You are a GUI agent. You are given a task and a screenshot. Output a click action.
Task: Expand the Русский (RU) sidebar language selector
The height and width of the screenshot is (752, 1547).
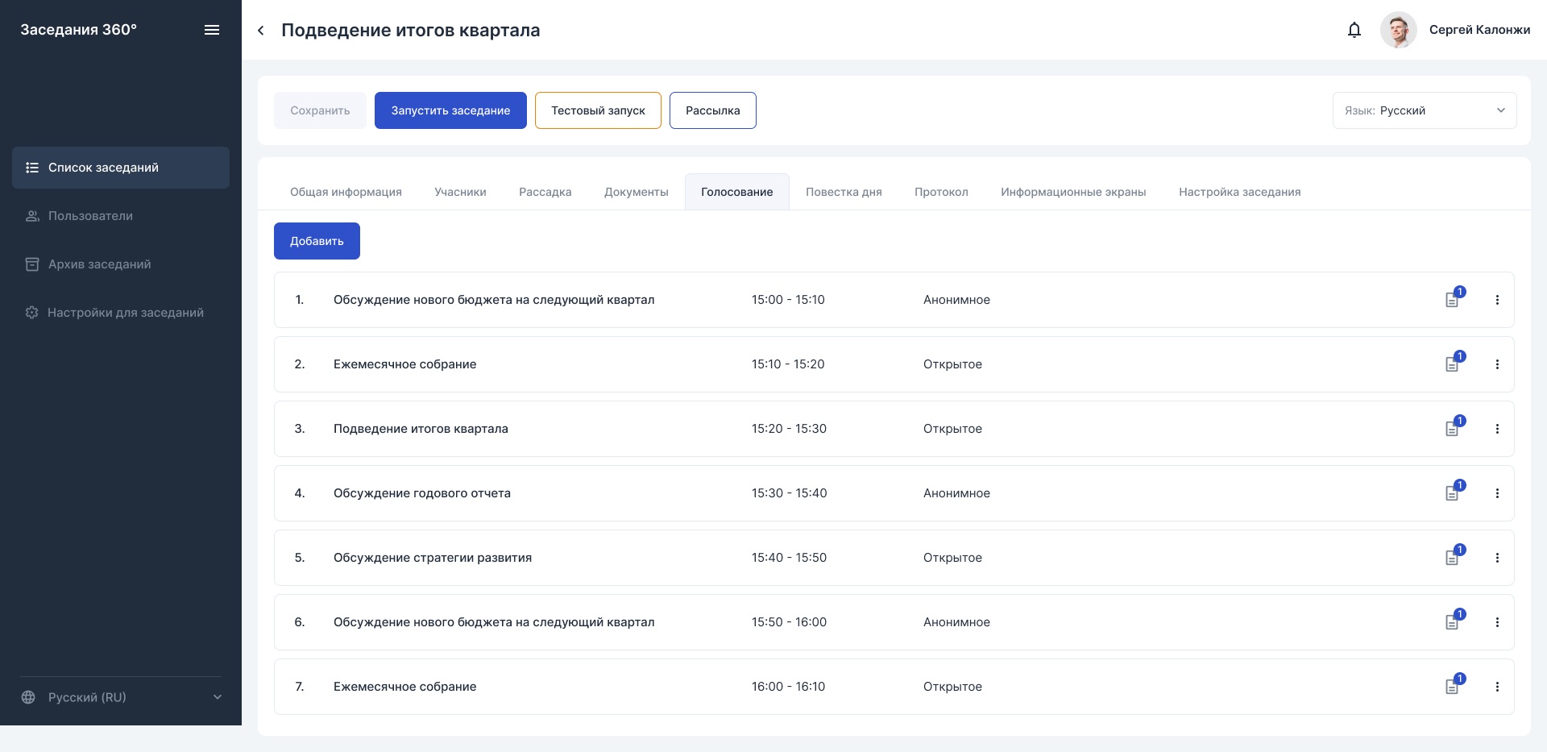click(121, 697)
